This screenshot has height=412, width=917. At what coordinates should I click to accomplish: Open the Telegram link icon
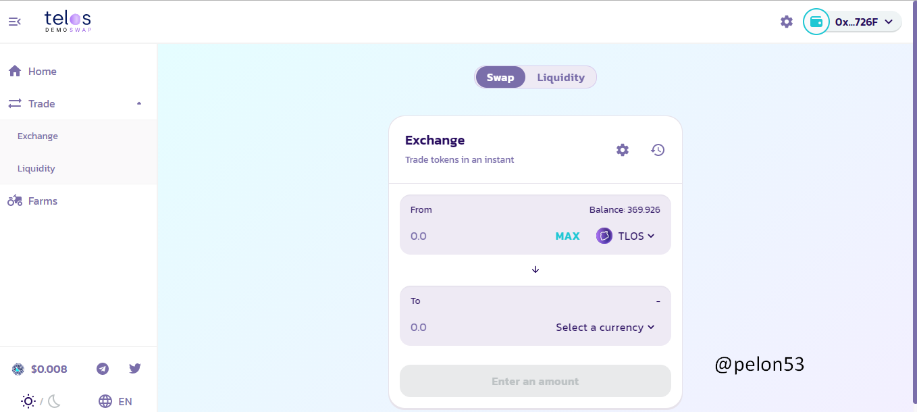[x=103, y=369]
